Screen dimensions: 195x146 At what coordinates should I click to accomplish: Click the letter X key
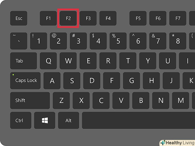pyautogui.click(x=81, y=101)
